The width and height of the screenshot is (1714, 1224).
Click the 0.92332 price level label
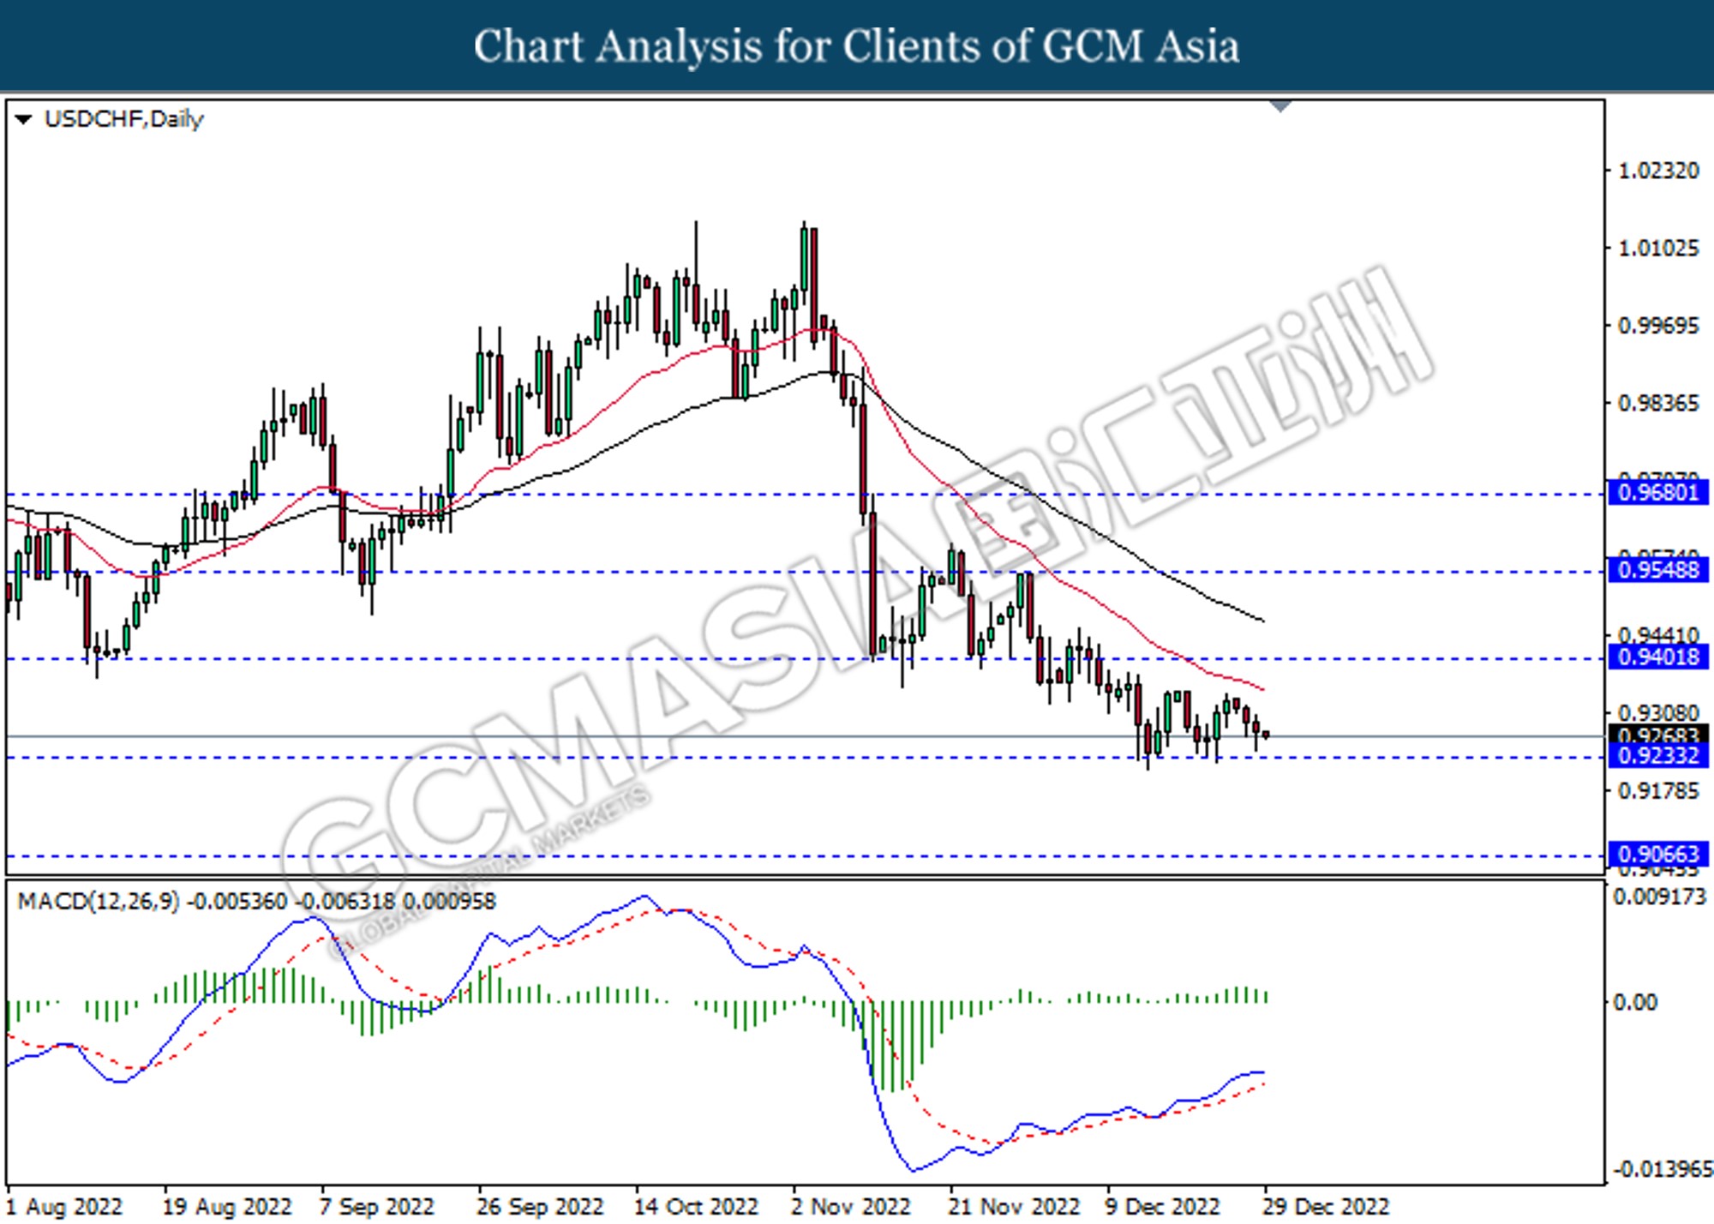point(1658,755)
